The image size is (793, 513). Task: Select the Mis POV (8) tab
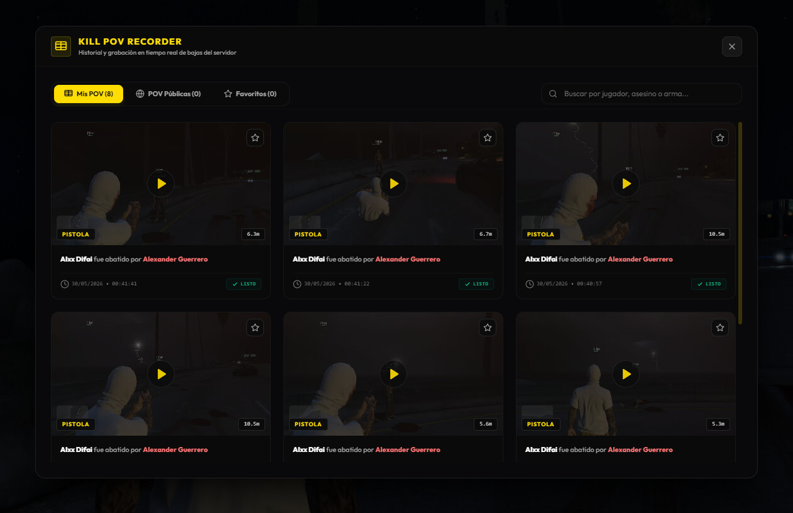(x=89, y=94)
